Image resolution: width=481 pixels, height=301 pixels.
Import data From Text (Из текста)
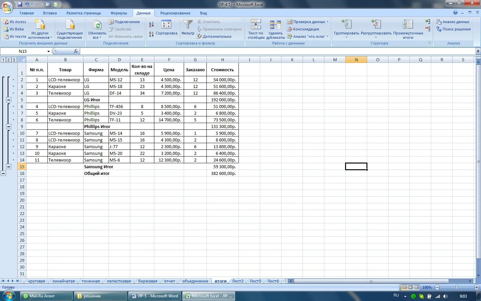15,36
